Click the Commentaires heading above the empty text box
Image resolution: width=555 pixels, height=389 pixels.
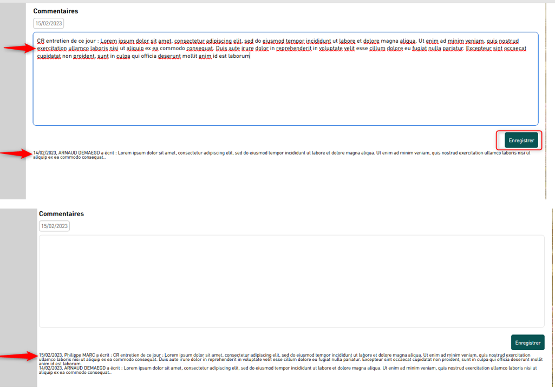coord(61,213)
